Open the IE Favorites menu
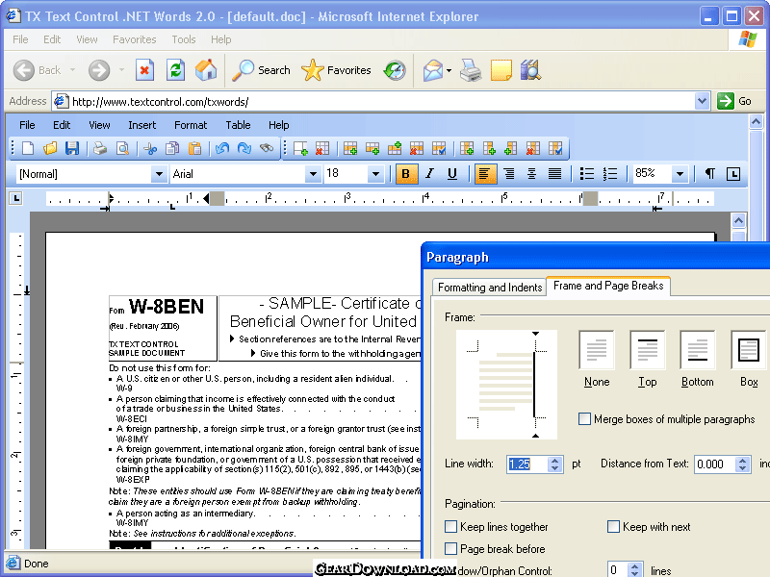The height and width of the screenshot is (577, 770). coord(135,39)
